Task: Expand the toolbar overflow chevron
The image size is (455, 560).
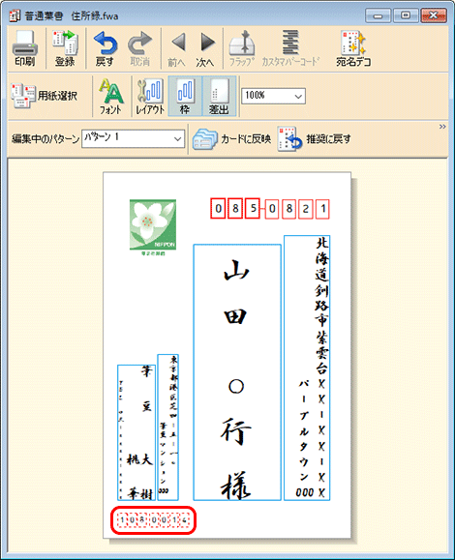Action: 442,127
